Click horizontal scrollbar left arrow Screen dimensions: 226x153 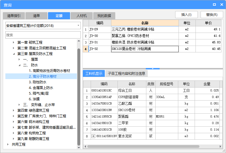click(85, 146)
